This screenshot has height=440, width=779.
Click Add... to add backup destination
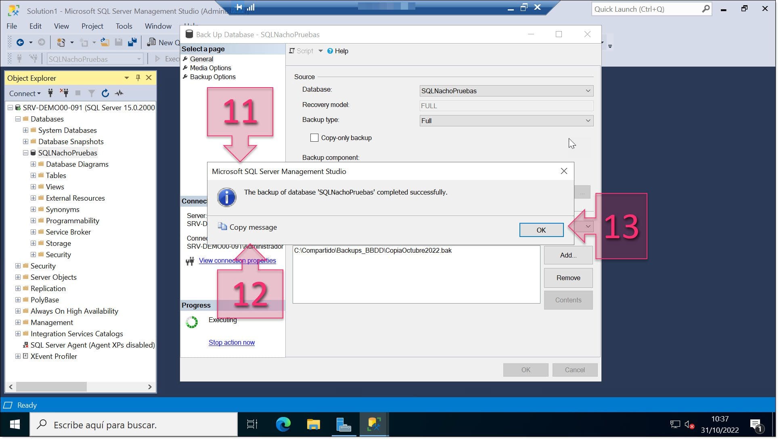click(x=569, y=256)
